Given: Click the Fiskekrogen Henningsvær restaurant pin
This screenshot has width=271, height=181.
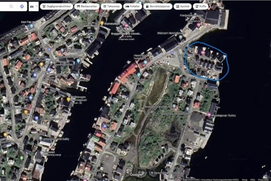Looking at the screenshot, I should (x=69, y=99).
